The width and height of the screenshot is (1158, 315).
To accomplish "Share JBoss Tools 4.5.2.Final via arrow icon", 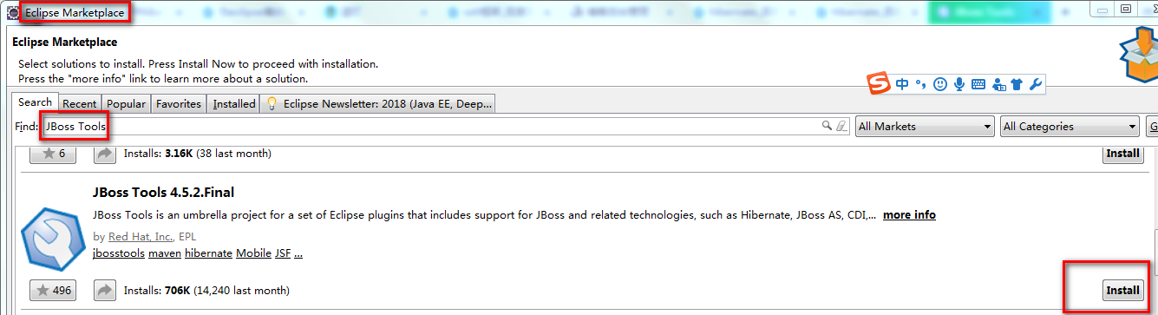I will coord(104,291).
